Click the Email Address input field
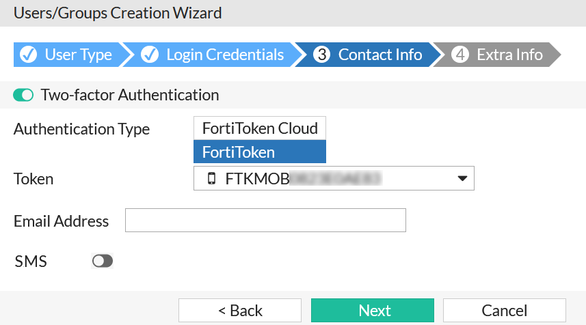This screenshot has height=325, width=586. point(265,221)
